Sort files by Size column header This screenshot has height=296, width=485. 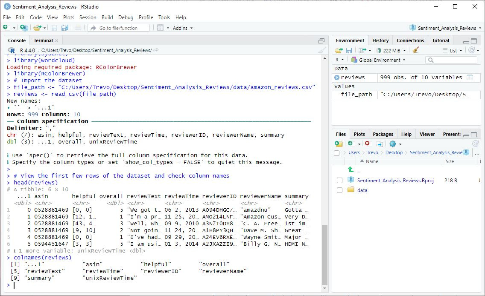450,161
